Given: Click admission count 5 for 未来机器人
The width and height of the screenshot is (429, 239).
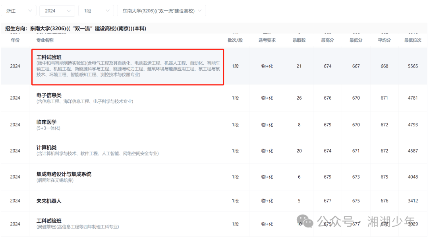Looking at the screenshot, I should tap(299, 201).
